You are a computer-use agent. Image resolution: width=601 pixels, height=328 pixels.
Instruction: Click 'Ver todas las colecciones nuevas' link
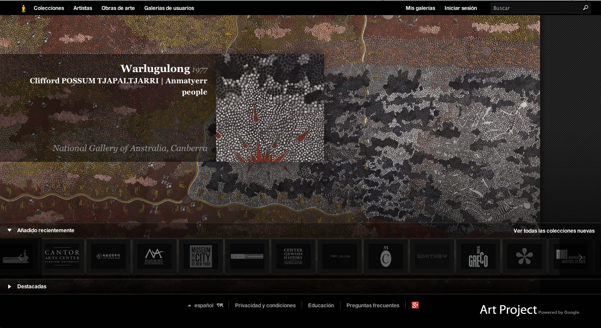coord(554,231)
